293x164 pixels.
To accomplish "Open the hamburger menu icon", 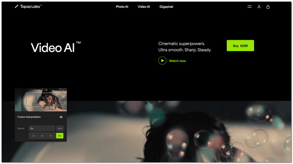I will click(x=249, y=7).
